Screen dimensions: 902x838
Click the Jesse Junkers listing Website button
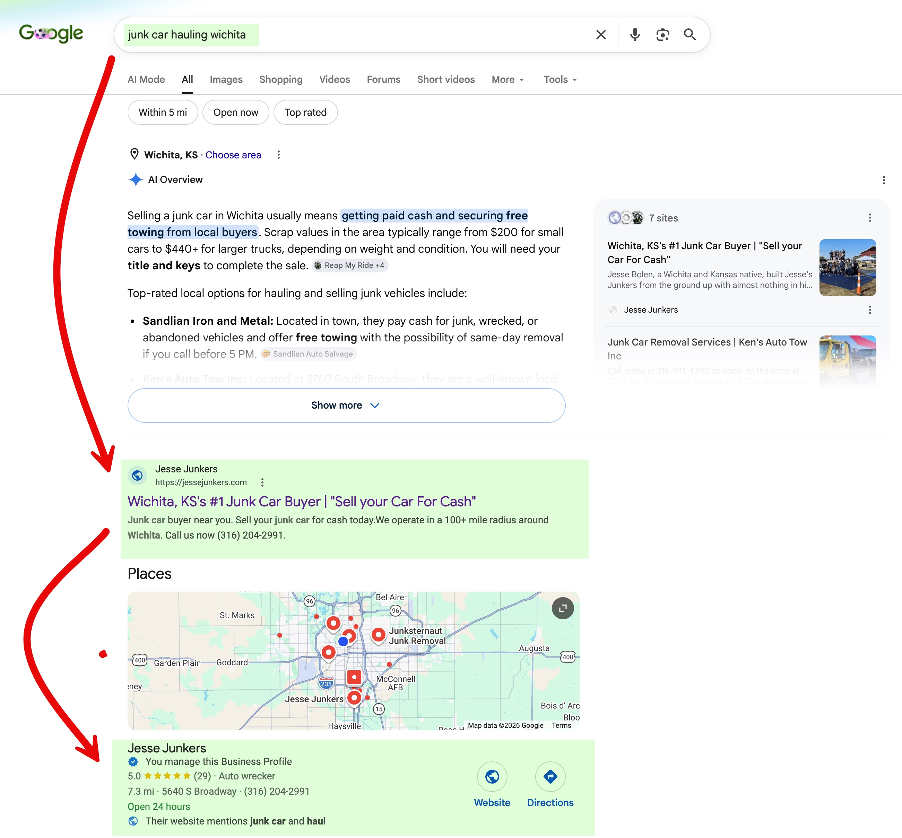tap(492, 785)
